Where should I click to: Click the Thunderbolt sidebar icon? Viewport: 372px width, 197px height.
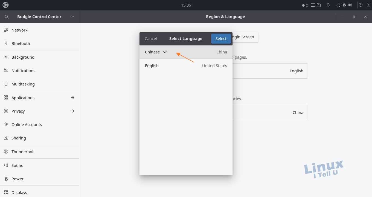point(6,152)
